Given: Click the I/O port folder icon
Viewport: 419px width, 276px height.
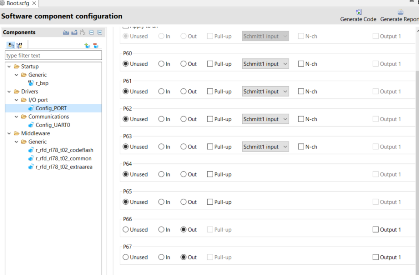Looking at the screenshot, I should [24, 100].
